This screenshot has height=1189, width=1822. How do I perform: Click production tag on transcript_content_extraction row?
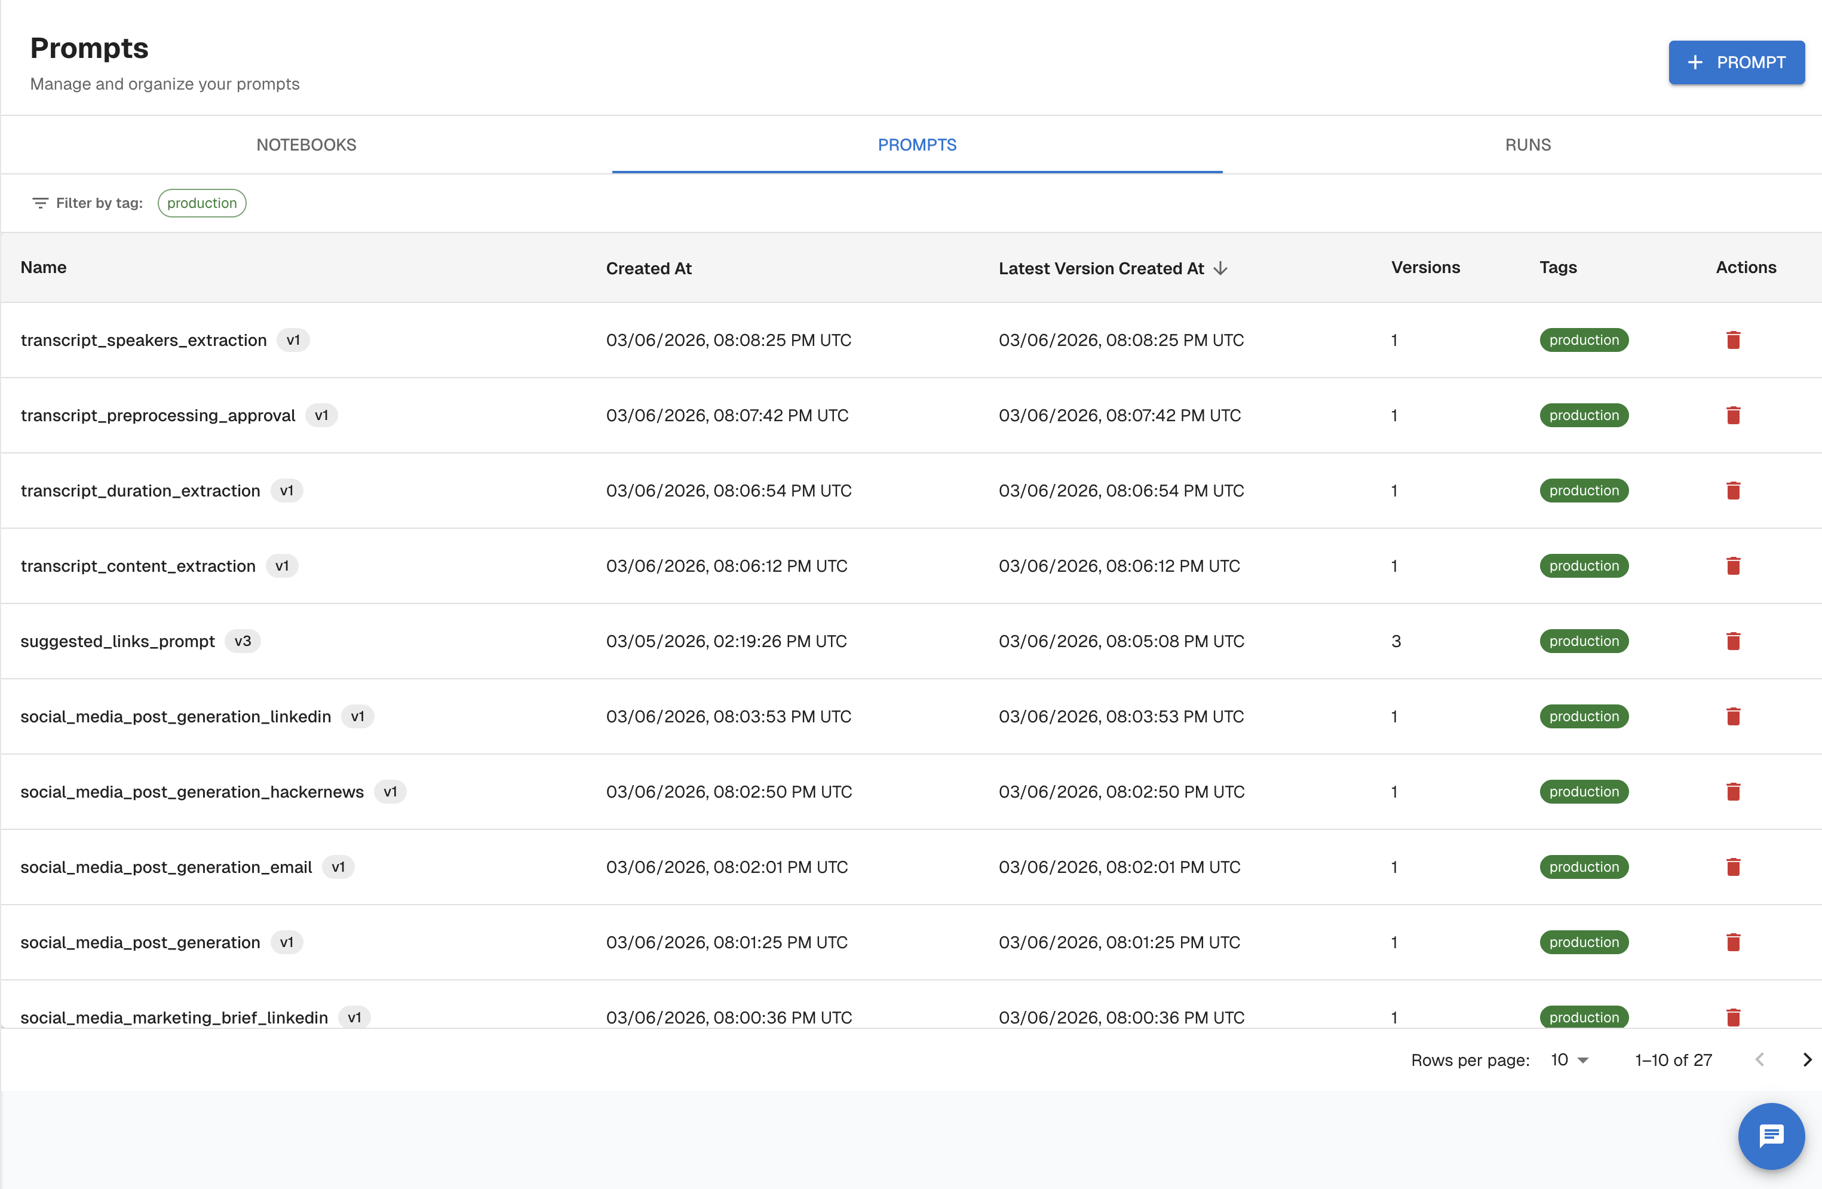[1583, 566]
